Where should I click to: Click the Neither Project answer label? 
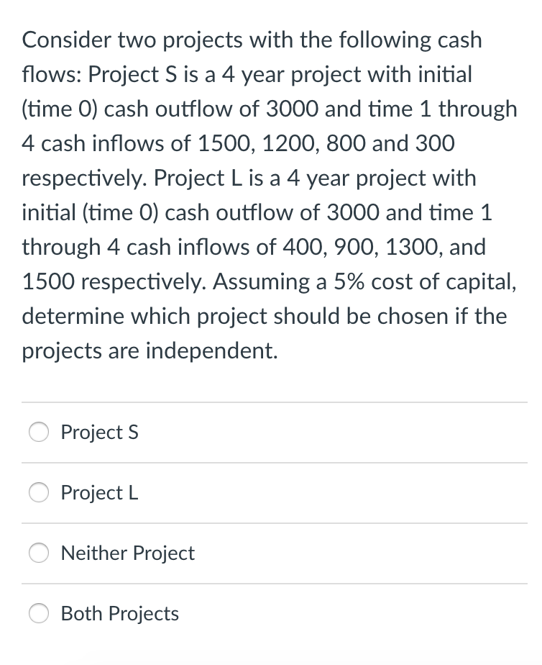(127, 553)
